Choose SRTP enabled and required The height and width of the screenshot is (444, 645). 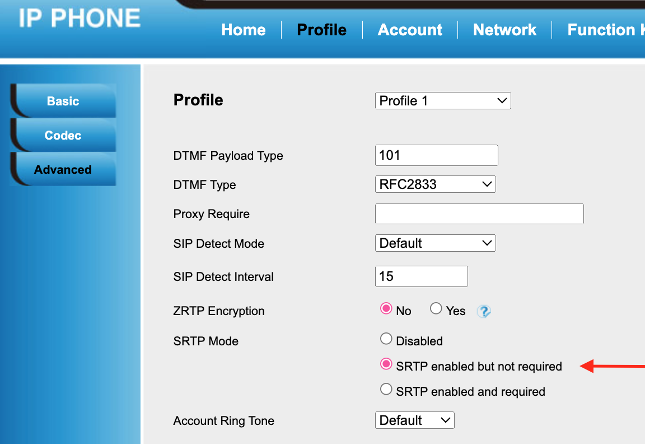[386, 389]
